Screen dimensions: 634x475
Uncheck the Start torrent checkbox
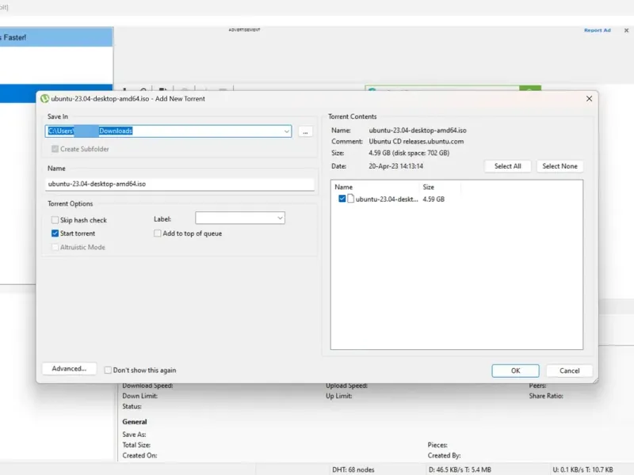pos(55,234)
